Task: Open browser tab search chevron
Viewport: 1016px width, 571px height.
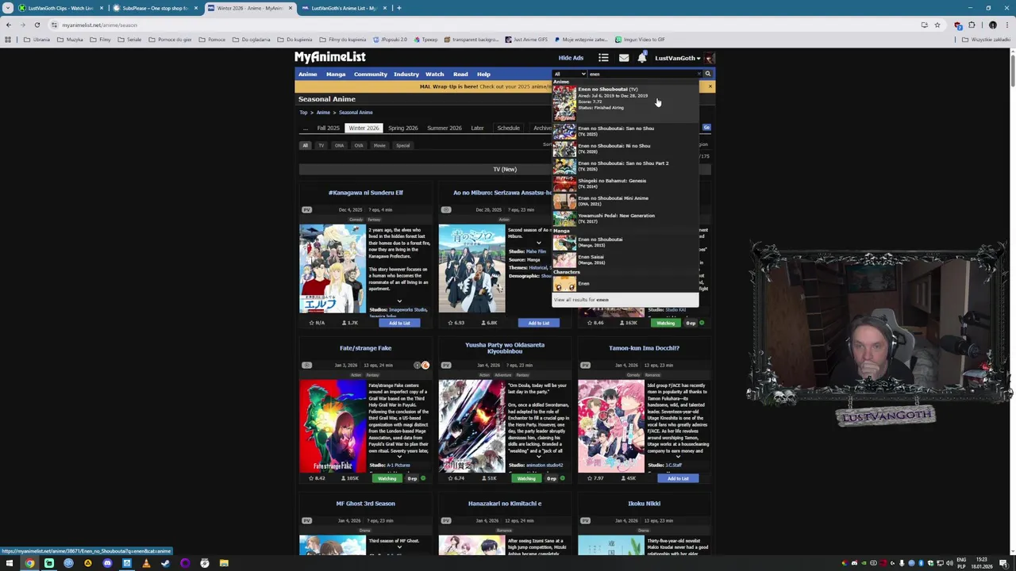Action: point(9,8)
